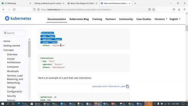
Task: Launch Edge from taskbar
Action: point(19,104)
